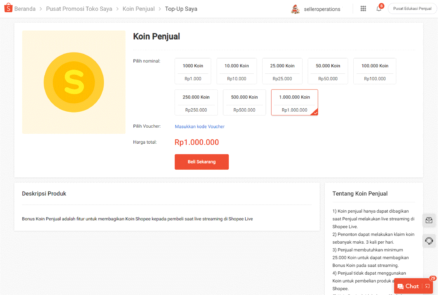The width and height of the screenshot is (438, 295).
Task: Click the Tentang Koin Penjual heading
Action: click(360, 194)
